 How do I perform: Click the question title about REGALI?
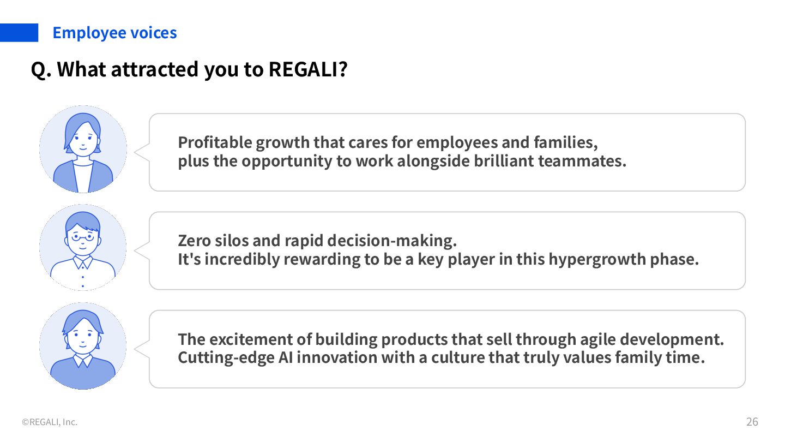(x=189, y=69)
